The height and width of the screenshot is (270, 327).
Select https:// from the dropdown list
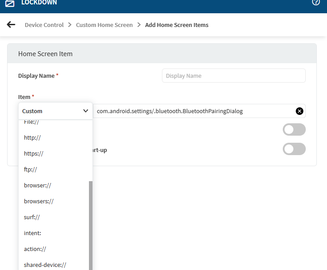tap(34, 153)
